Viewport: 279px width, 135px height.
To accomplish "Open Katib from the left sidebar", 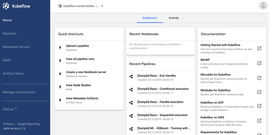I will pos(7,60).
